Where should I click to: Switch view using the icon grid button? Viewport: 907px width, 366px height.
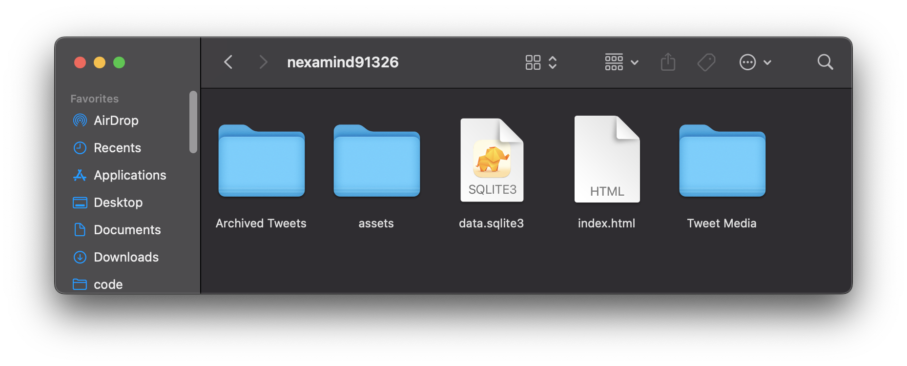(x=533, y=62)
